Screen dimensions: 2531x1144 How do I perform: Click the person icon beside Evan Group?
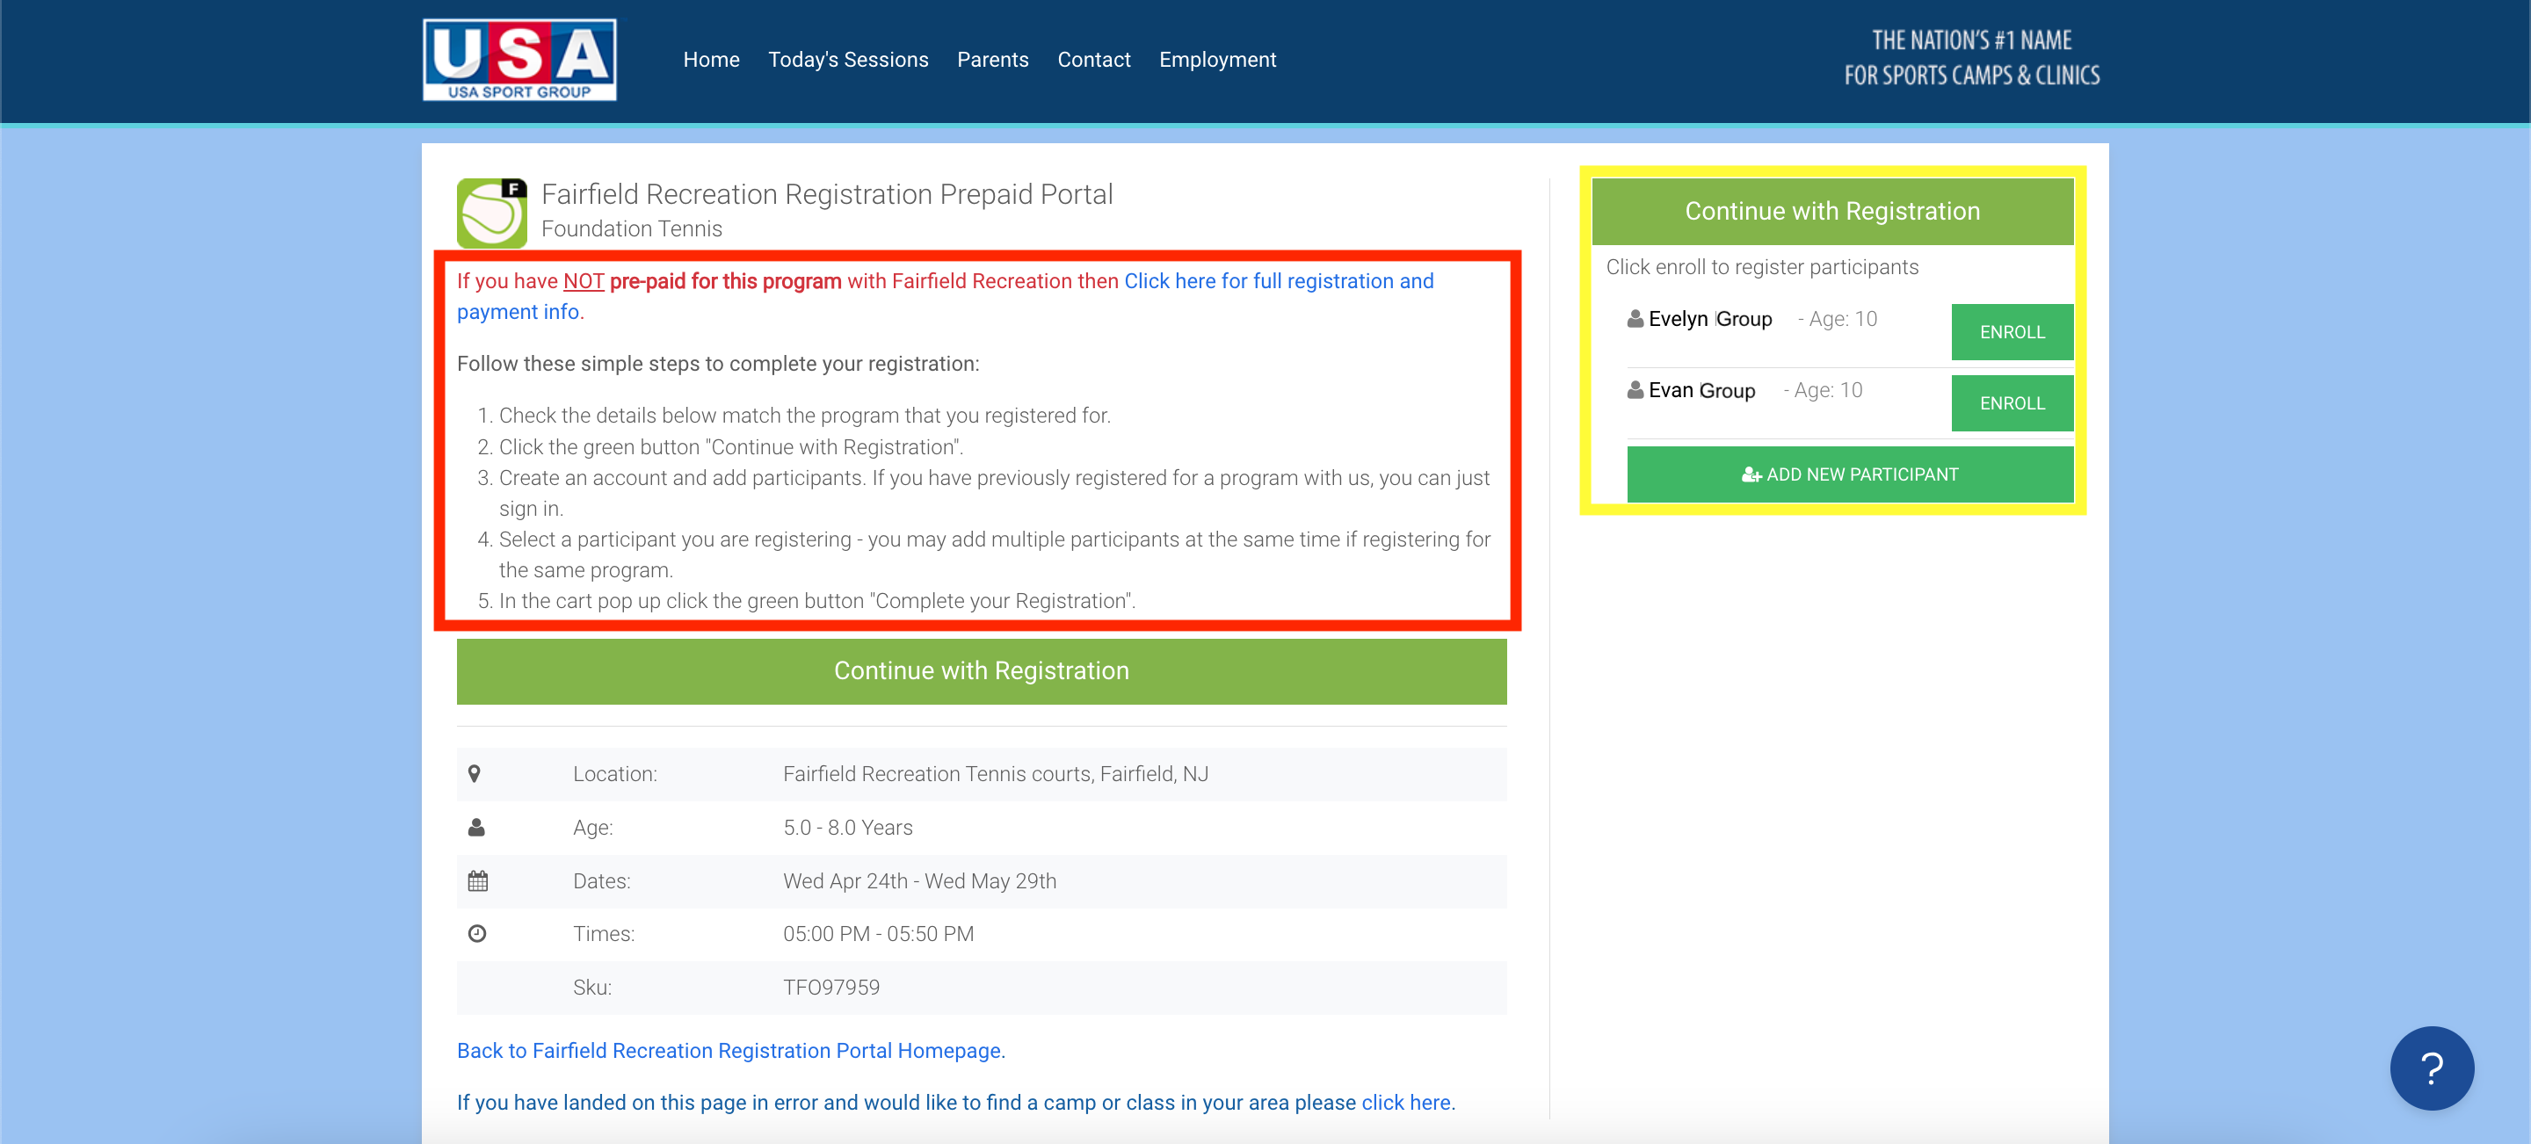click(x=1635, y=391)
